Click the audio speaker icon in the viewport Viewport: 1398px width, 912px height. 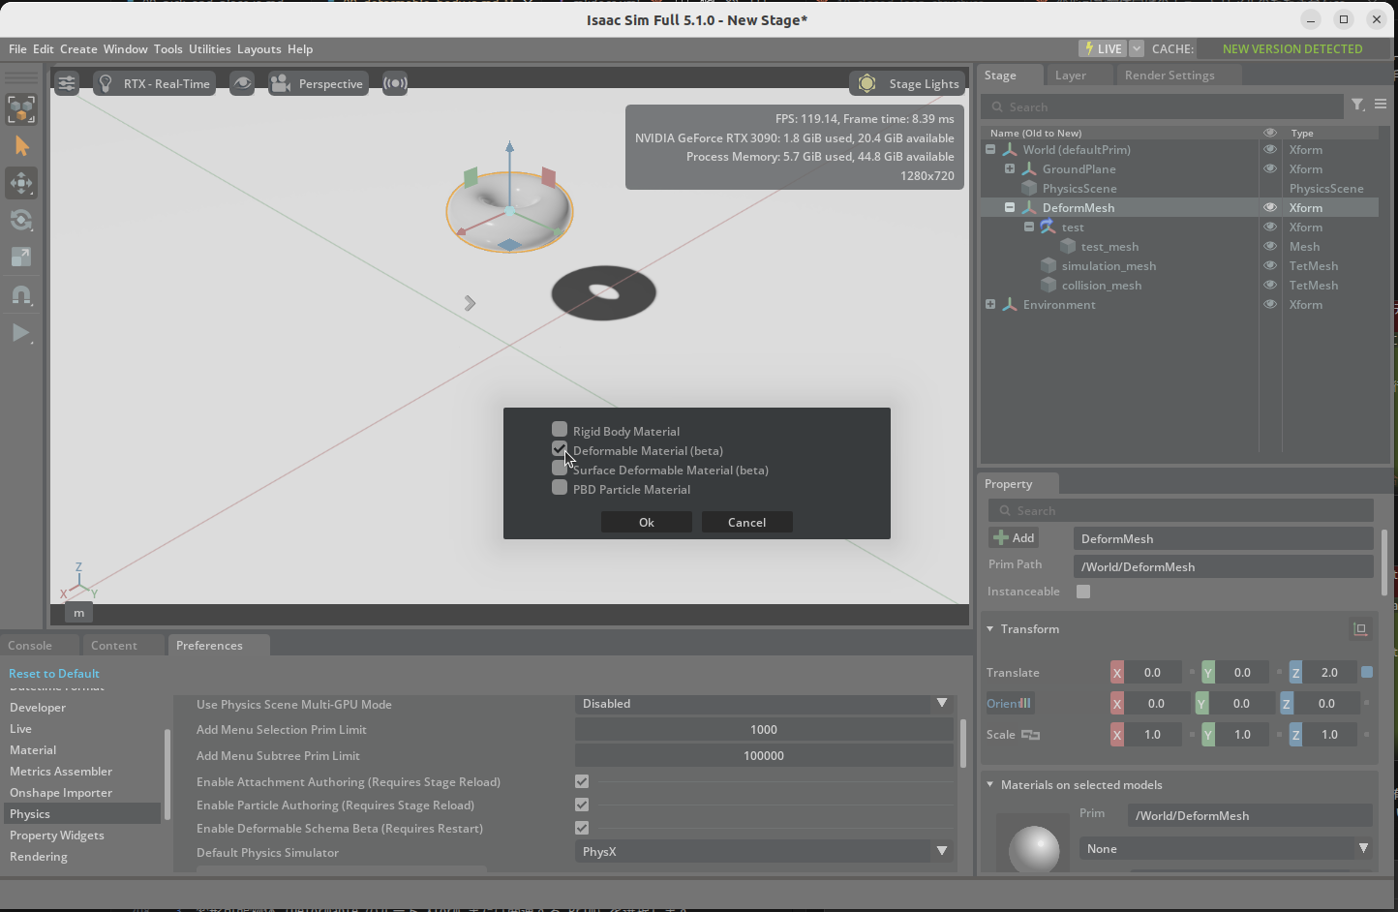[394, 83]
